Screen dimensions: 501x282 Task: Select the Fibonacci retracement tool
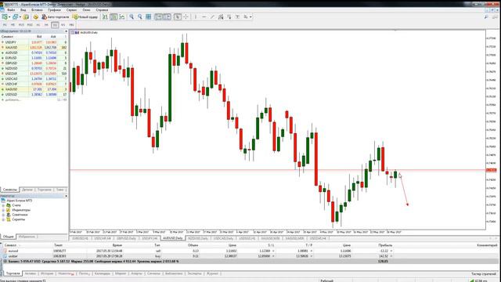tap(229, 17)
